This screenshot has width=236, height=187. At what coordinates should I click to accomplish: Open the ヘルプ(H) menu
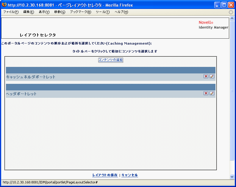point(121,12)
